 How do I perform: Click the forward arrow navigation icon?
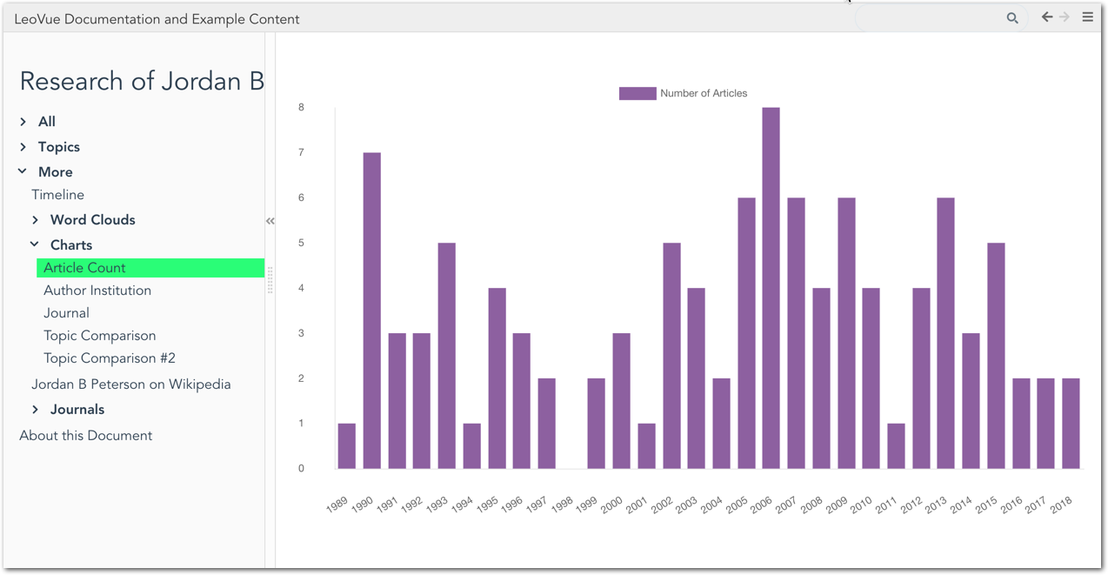point(1065,17)
